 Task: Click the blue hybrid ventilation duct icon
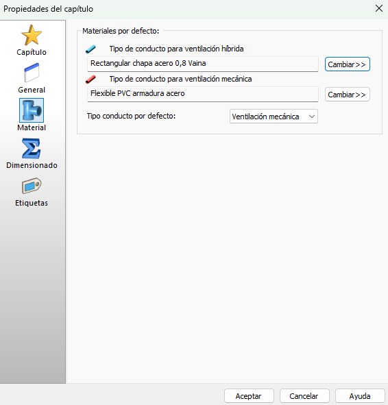pyautogui.click(x=90, y=49)
